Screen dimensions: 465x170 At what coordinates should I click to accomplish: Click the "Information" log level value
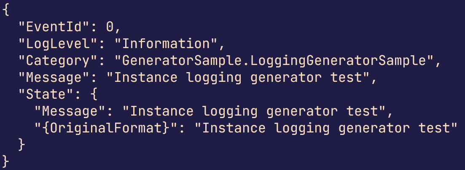click(167, 44)
